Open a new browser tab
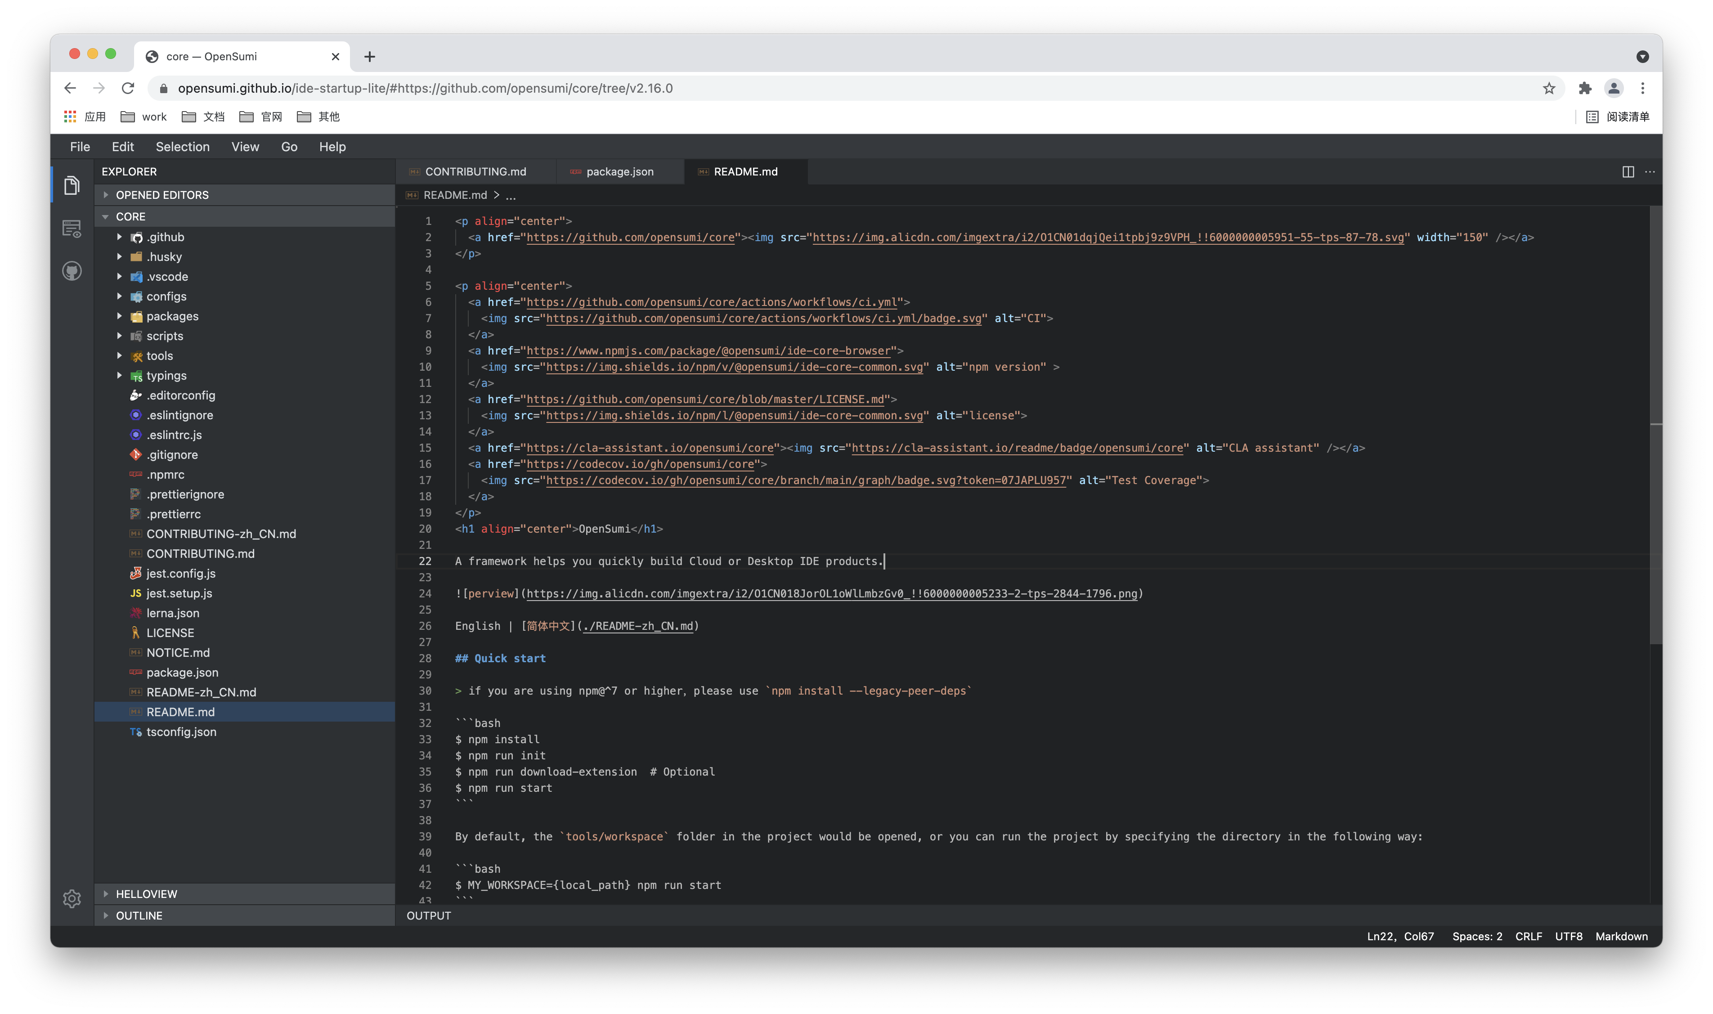The image size is (1713, 1014). [370, 57]
